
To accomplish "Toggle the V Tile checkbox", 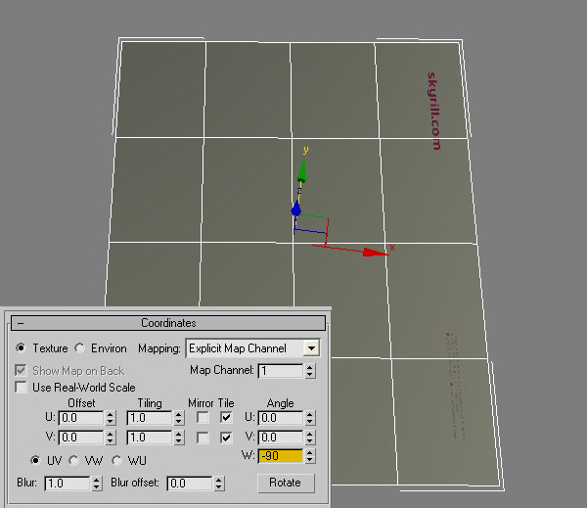I will click(x=227, y=438).
